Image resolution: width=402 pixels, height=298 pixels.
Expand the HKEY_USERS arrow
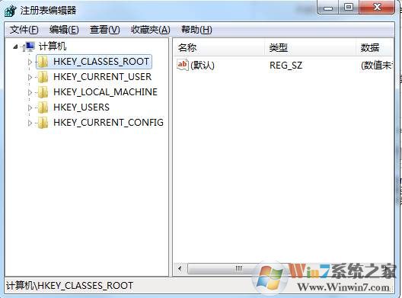(30, 107)
